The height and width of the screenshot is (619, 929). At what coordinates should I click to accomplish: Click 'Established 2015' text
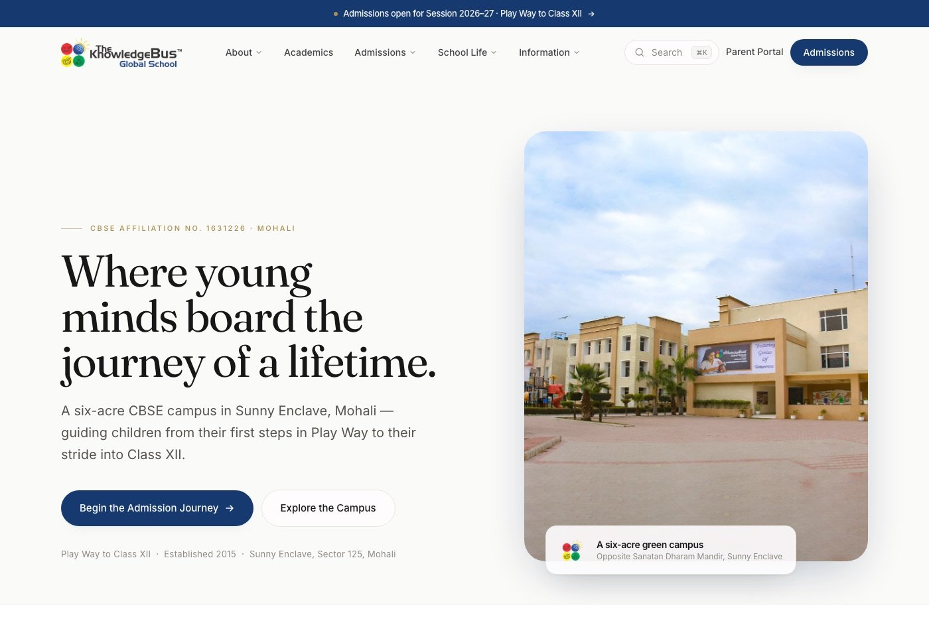tap(200, 554)
